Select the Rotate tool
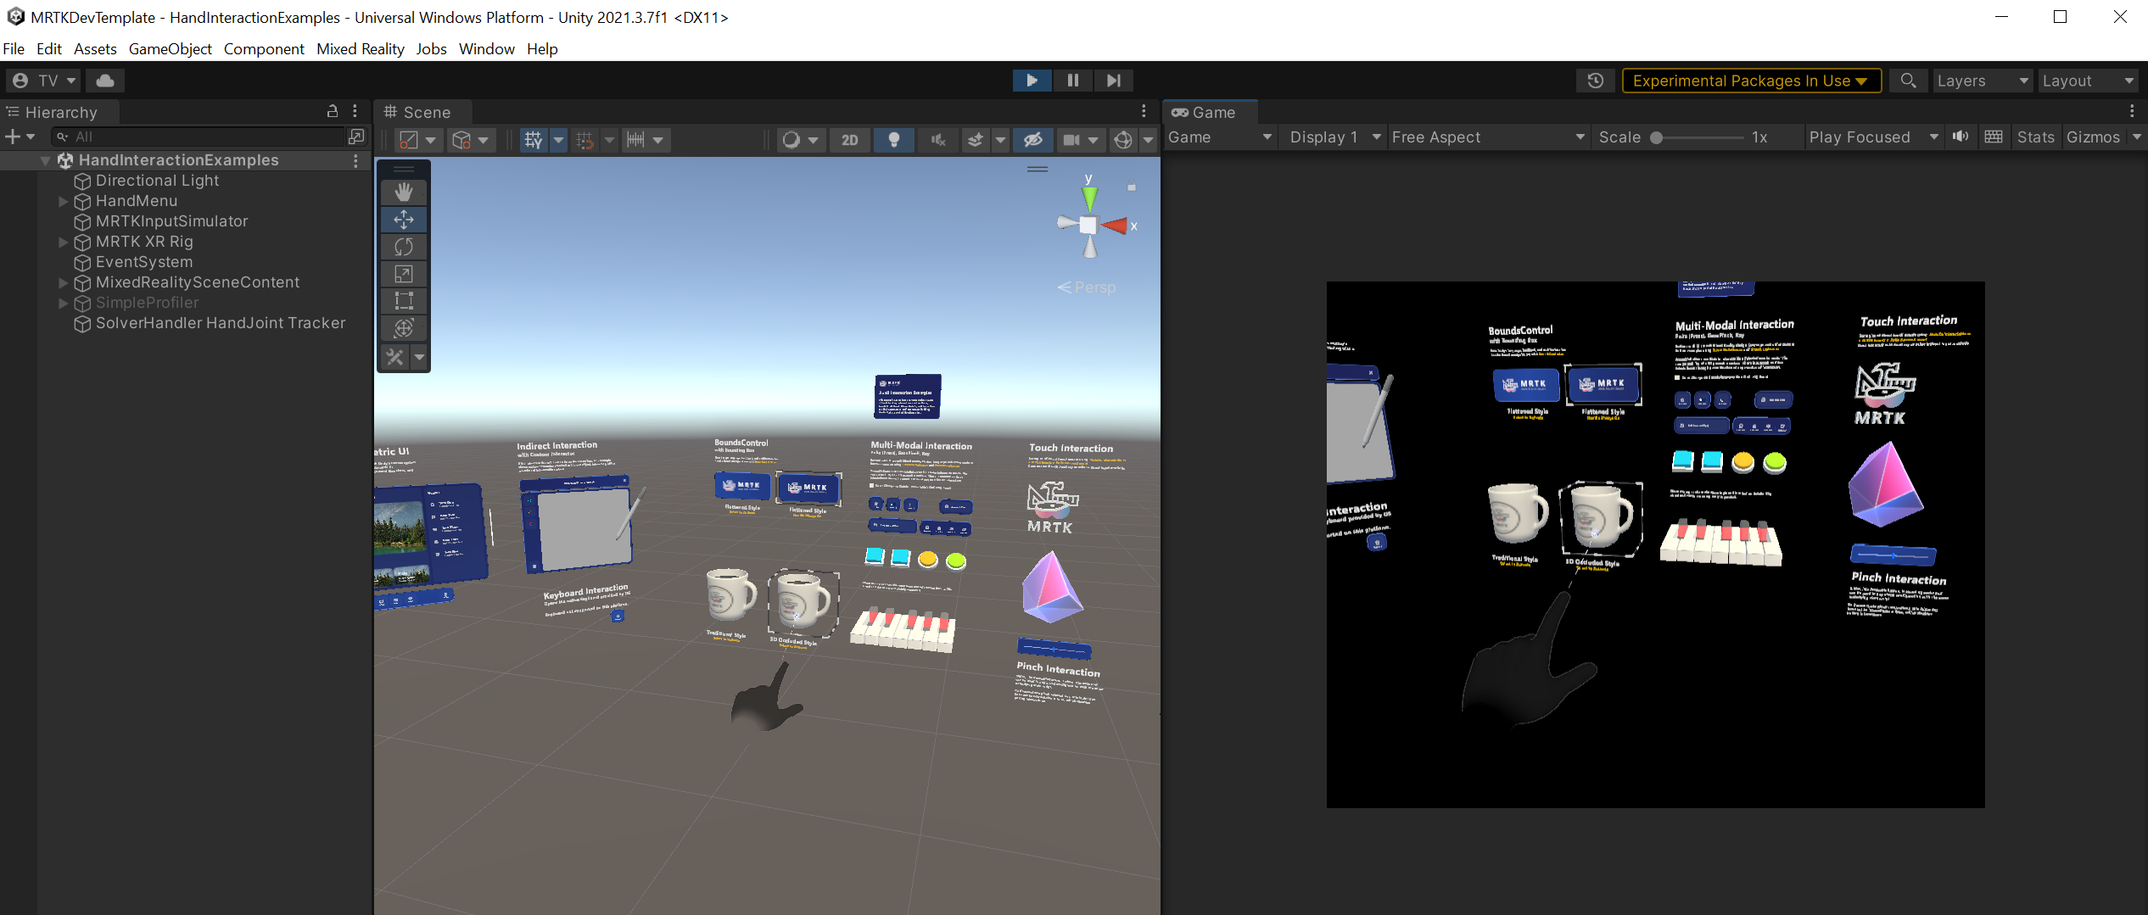This screenshot has width=2148, height=915. [404, 246]
